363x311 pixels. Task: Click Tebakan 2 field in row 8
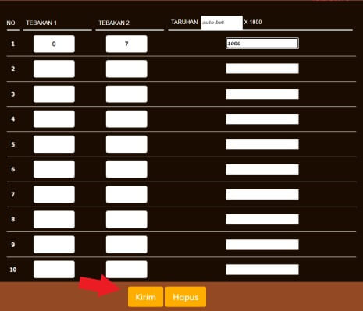[x=126, y=219]
